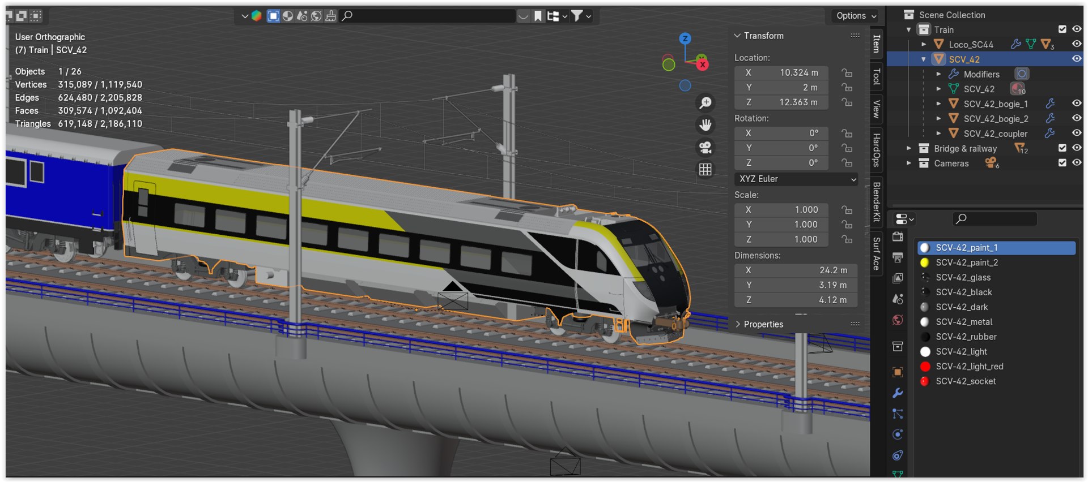This screenshot has width=1088, height=482.
Task: Switch to the Item sidebar tab
Action: pyautogui.click(x=877, y=44)
